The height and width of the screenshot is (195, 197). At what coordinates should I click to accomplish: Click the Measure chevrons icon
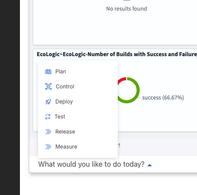(x=48, y=147)
